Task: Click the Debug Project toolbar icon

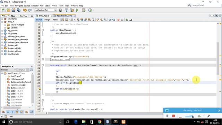Action: tap(84, 10)
